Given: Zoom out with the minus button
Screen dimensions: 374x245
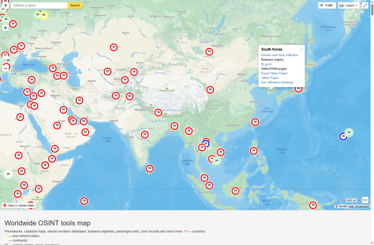Looking at the screenshot, I should pyautogui.click(x=5, y=68).
